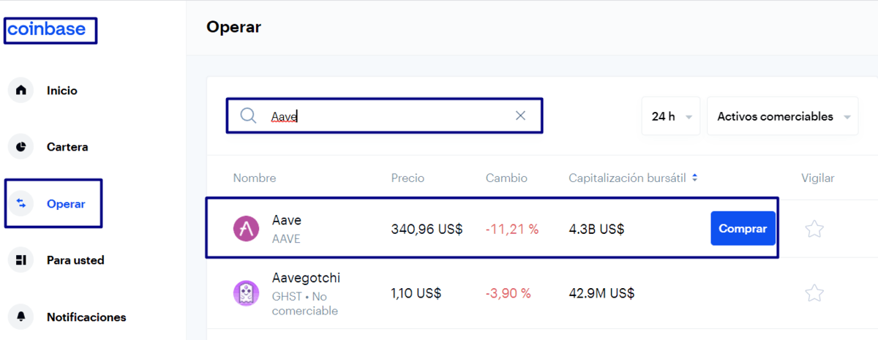
Task: Click the Coinbase logo
Action: pyautogui.click(x=47, y=29)
